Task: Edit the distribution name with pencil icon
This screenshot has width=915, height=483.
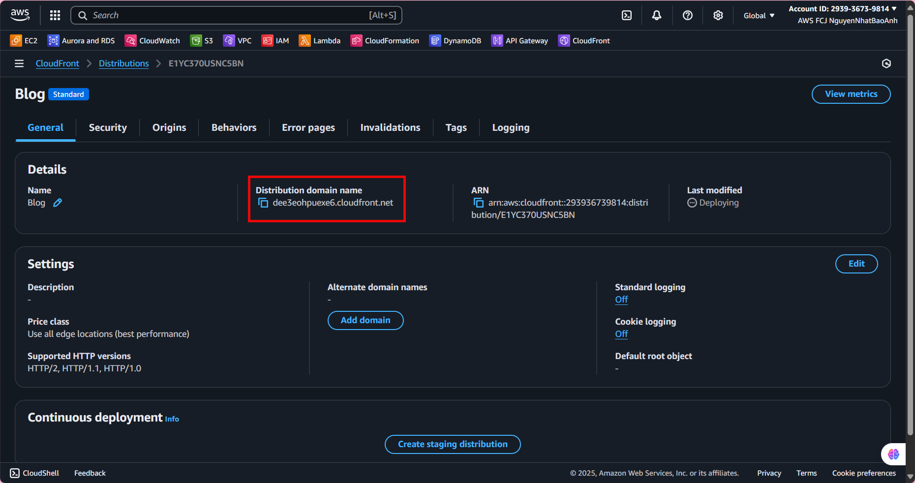Action: tap(58, 203)
